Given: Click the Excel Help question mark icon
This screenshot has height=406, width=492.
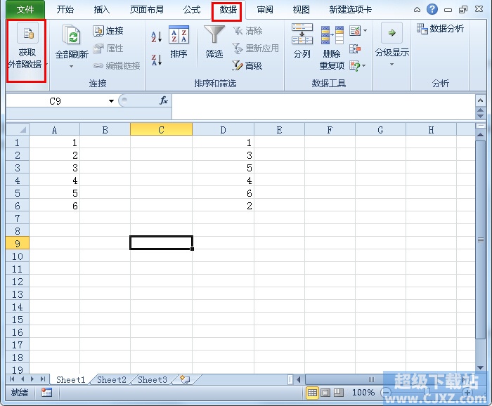Looking at the screenshot, I should [432, 9].
